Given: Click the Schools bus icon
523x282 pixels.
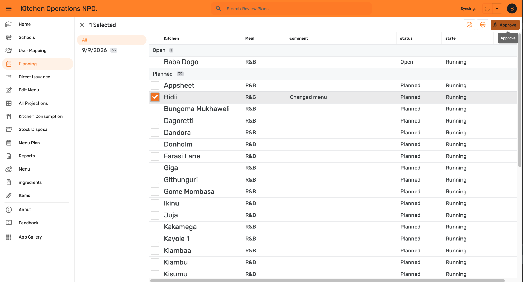Looking at the screenshot, I should point(9,37).
